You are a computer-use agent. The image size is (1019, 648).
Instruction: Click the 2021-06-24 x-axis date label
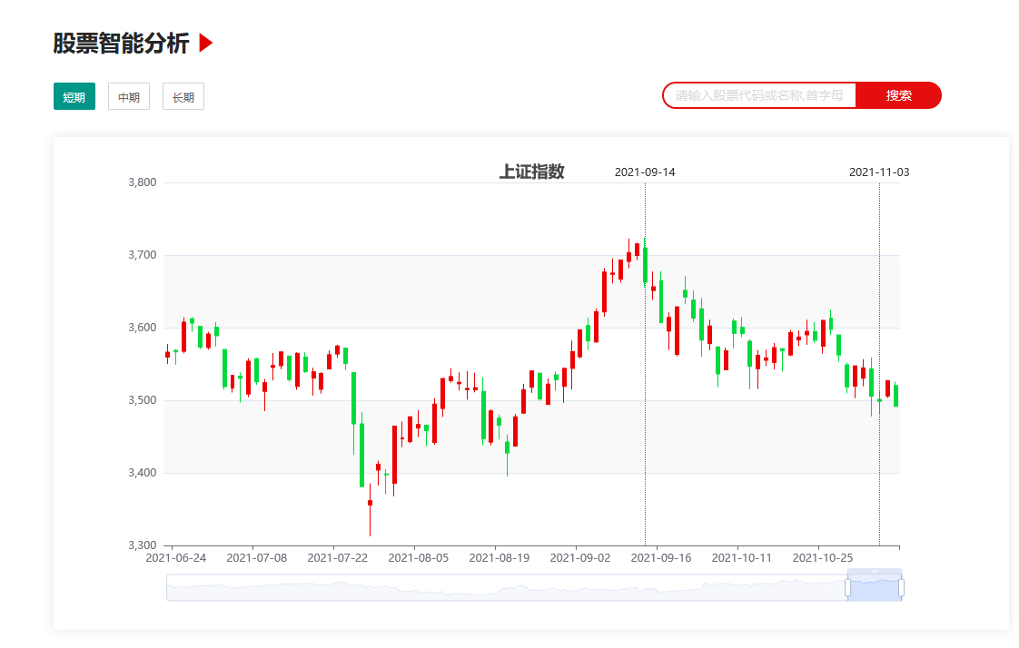[175, 558]
